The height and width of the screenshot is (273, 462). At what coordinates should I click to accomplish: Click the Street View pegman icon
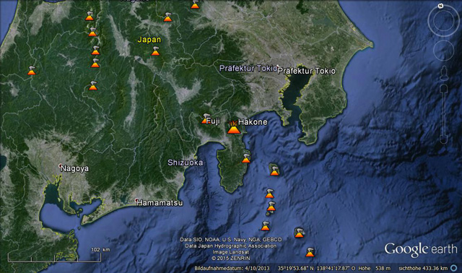click(444, 73)
